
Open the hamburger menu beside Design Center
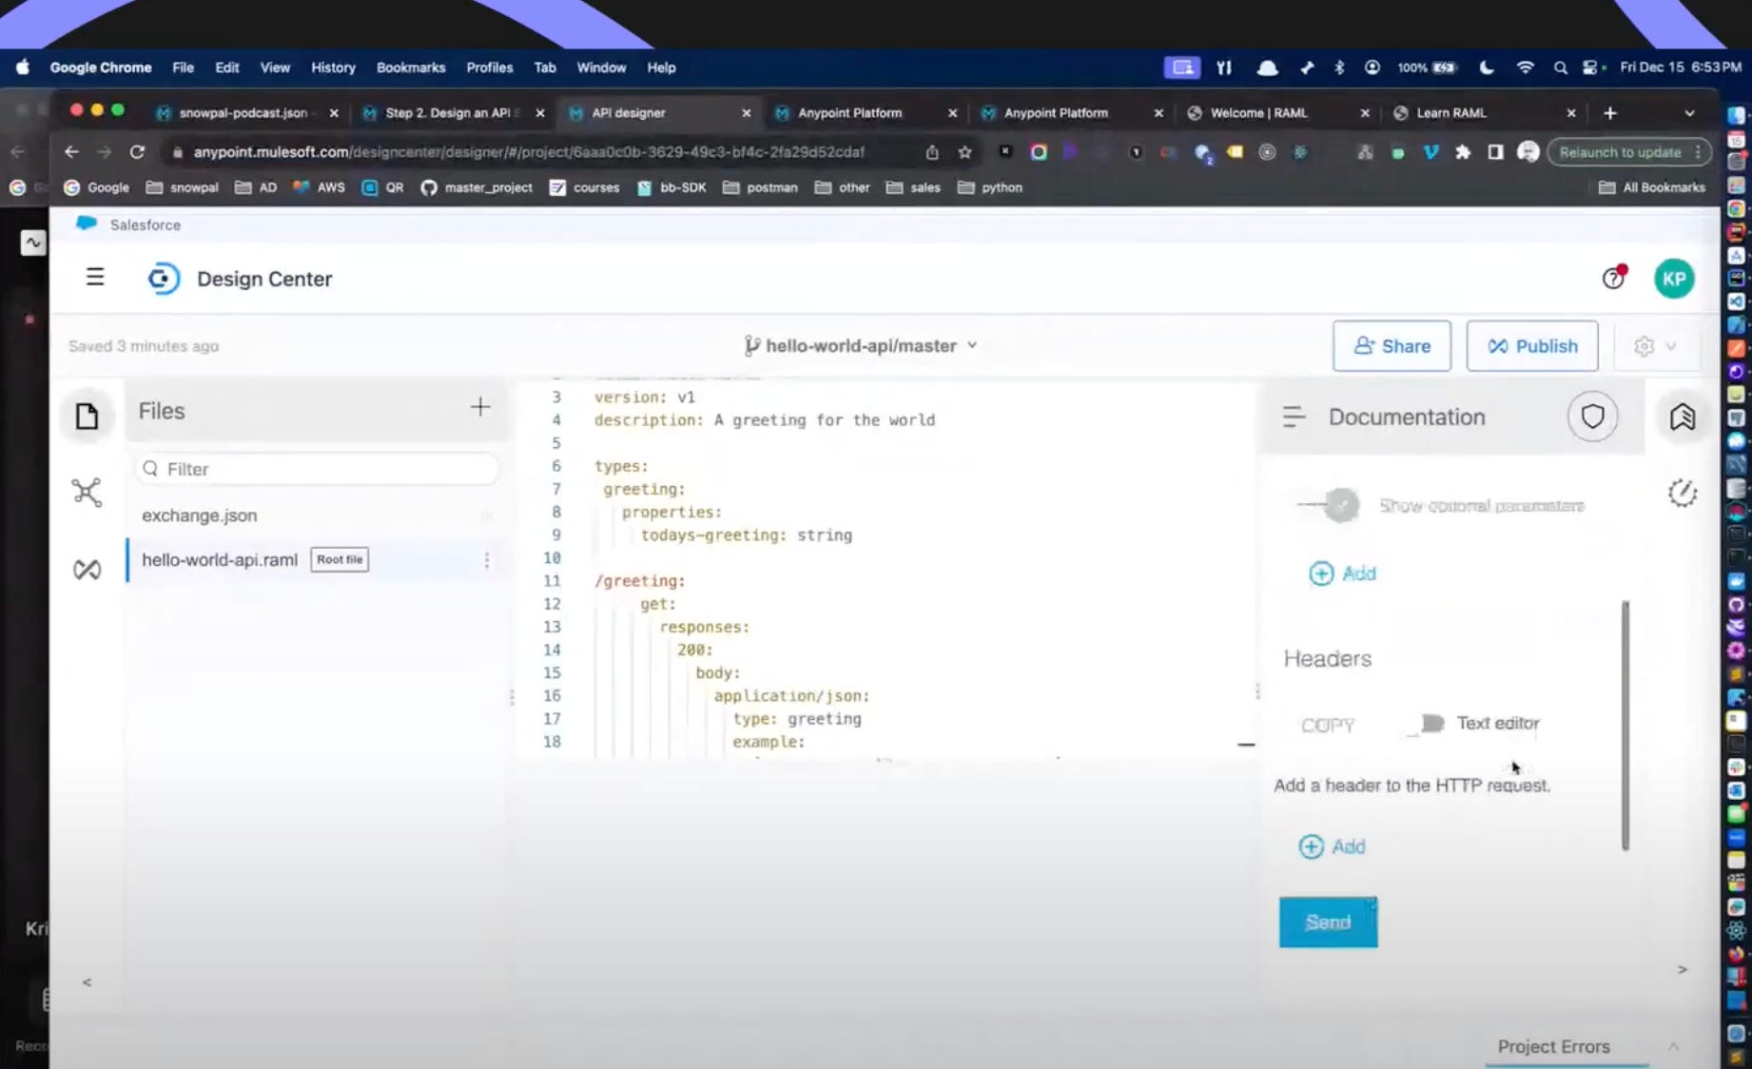coord(95,277)
